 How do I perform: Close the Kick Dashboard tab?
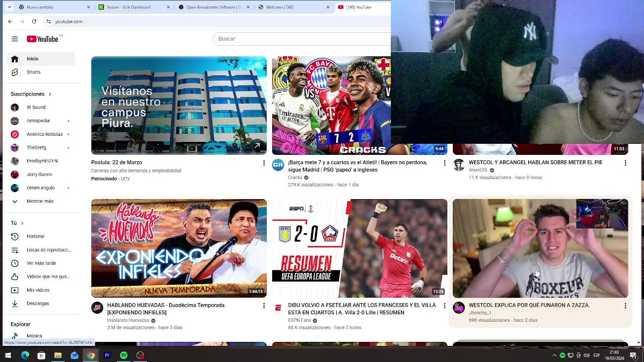point(169,7)
